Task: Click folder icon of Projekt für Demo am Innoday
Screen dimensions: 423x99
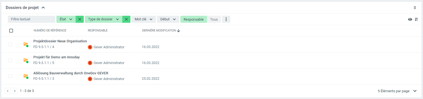Action: click(x=26, y=60)
